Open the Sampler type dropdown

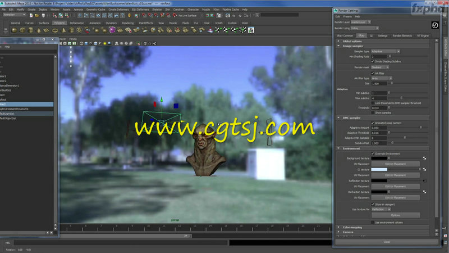[x=386, y=51]
